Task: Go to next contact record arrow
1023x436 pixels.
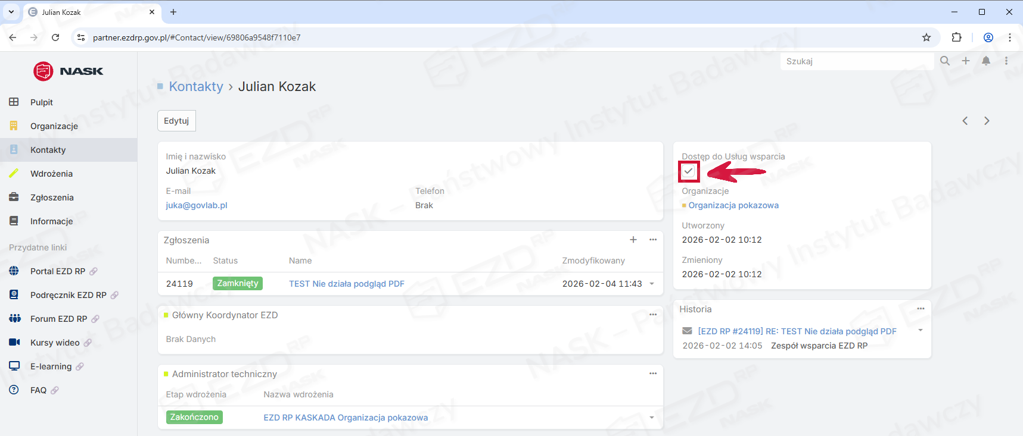Action: (x=987, y=121)
